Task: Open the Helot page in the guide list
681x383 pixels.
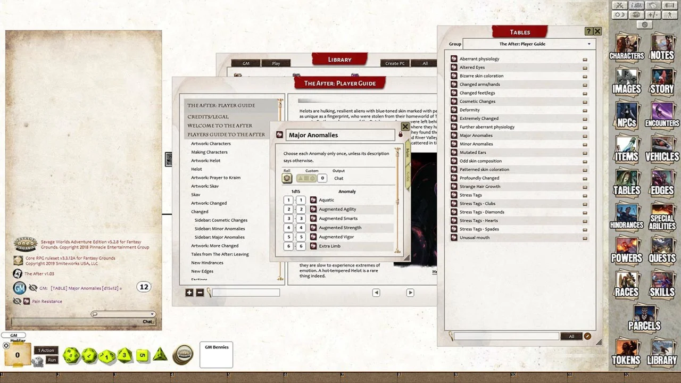Action: click(196, 169)
